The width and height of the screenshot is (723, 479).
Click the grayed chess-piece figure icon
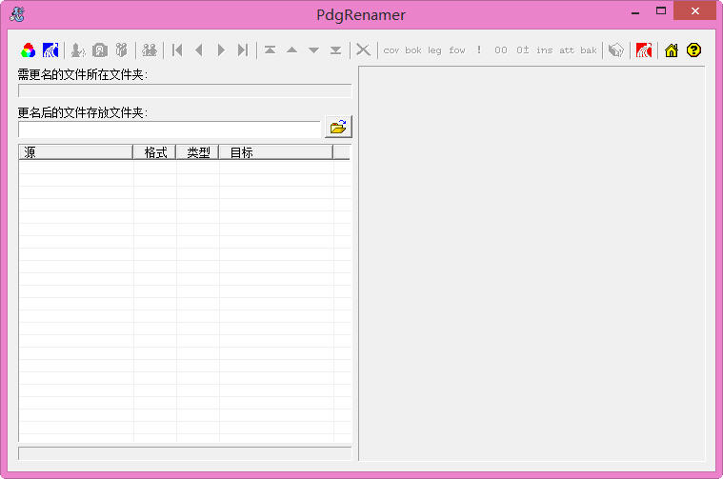point(78,50)
